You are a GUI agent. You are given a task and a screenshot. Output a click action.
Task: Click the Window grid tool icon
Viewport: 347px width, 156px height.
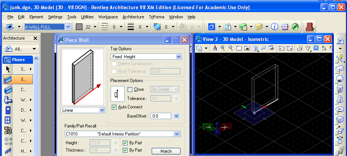tap(8, 120)
